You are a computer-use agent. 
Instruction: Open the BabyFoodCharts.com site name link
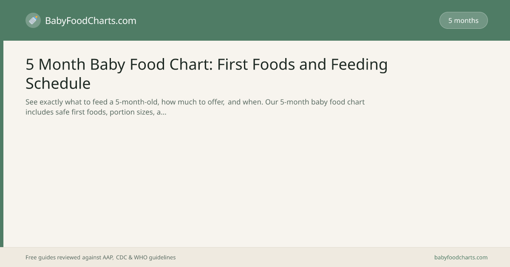point(91,20)
